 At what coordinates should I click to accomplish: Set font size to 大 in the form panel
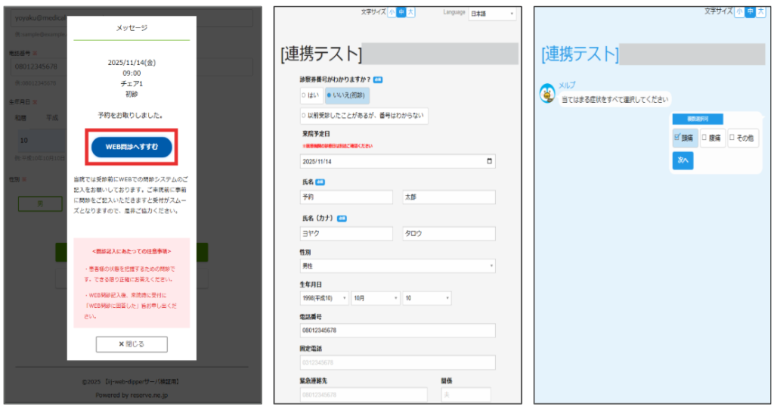(410, 12)
